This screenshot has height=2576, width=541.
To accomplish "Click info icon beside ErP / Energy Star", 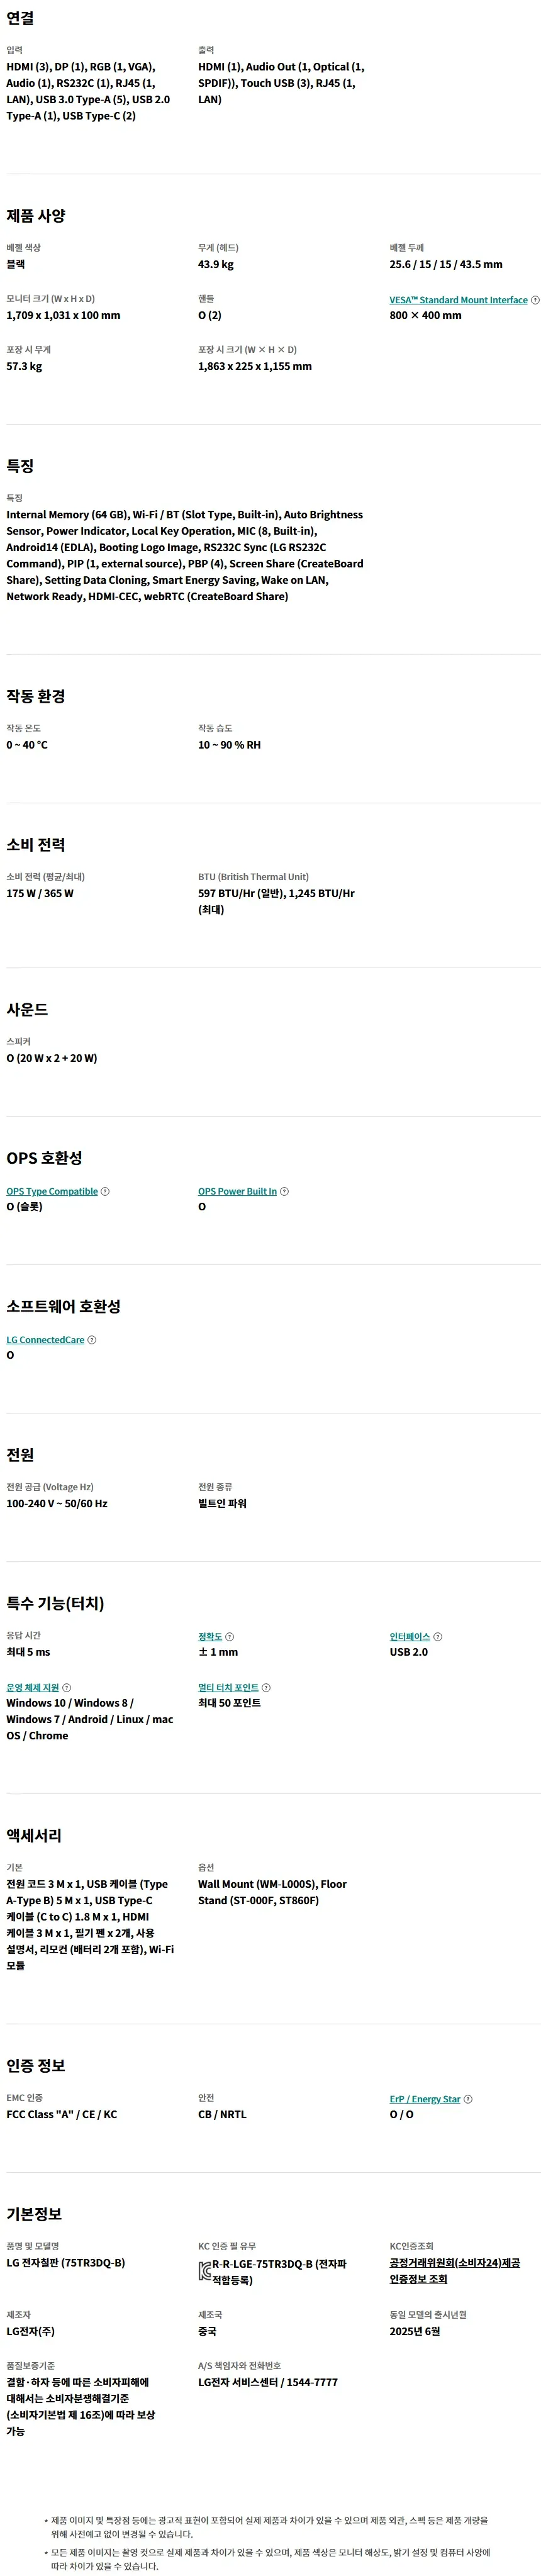I will click(x=468, y=2099).
